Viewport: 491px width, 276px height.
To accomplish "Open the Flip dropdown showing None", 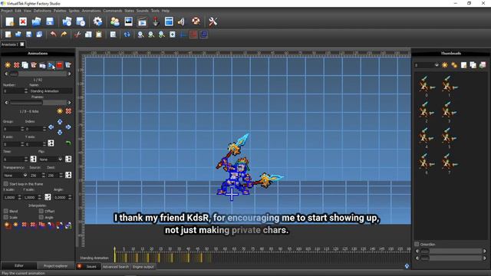I will (51, 159).
